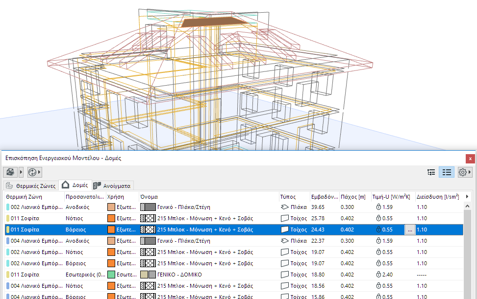This screenshot has width=477, height=299.
Task: Click the ellipsis button in the selected row
Action: (x=409, y=230)
